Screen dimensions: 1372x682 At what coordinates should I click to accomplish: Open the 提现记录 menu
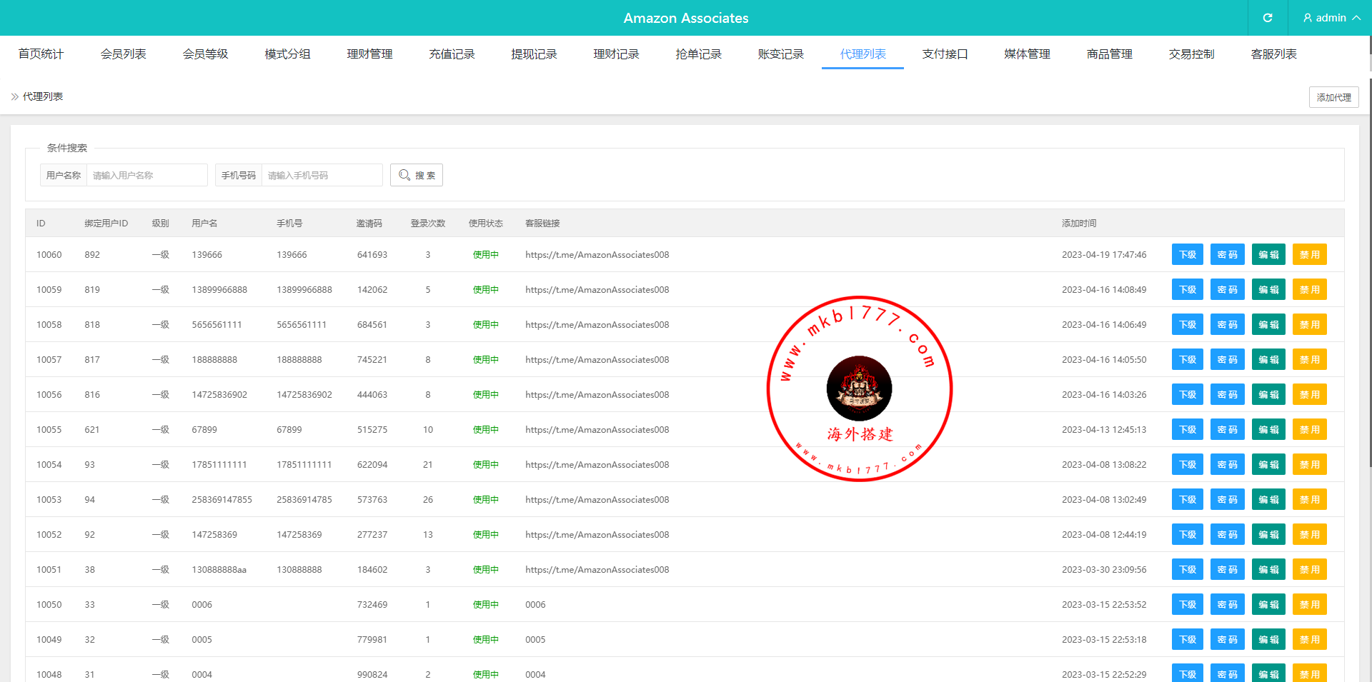coord(534,54)
